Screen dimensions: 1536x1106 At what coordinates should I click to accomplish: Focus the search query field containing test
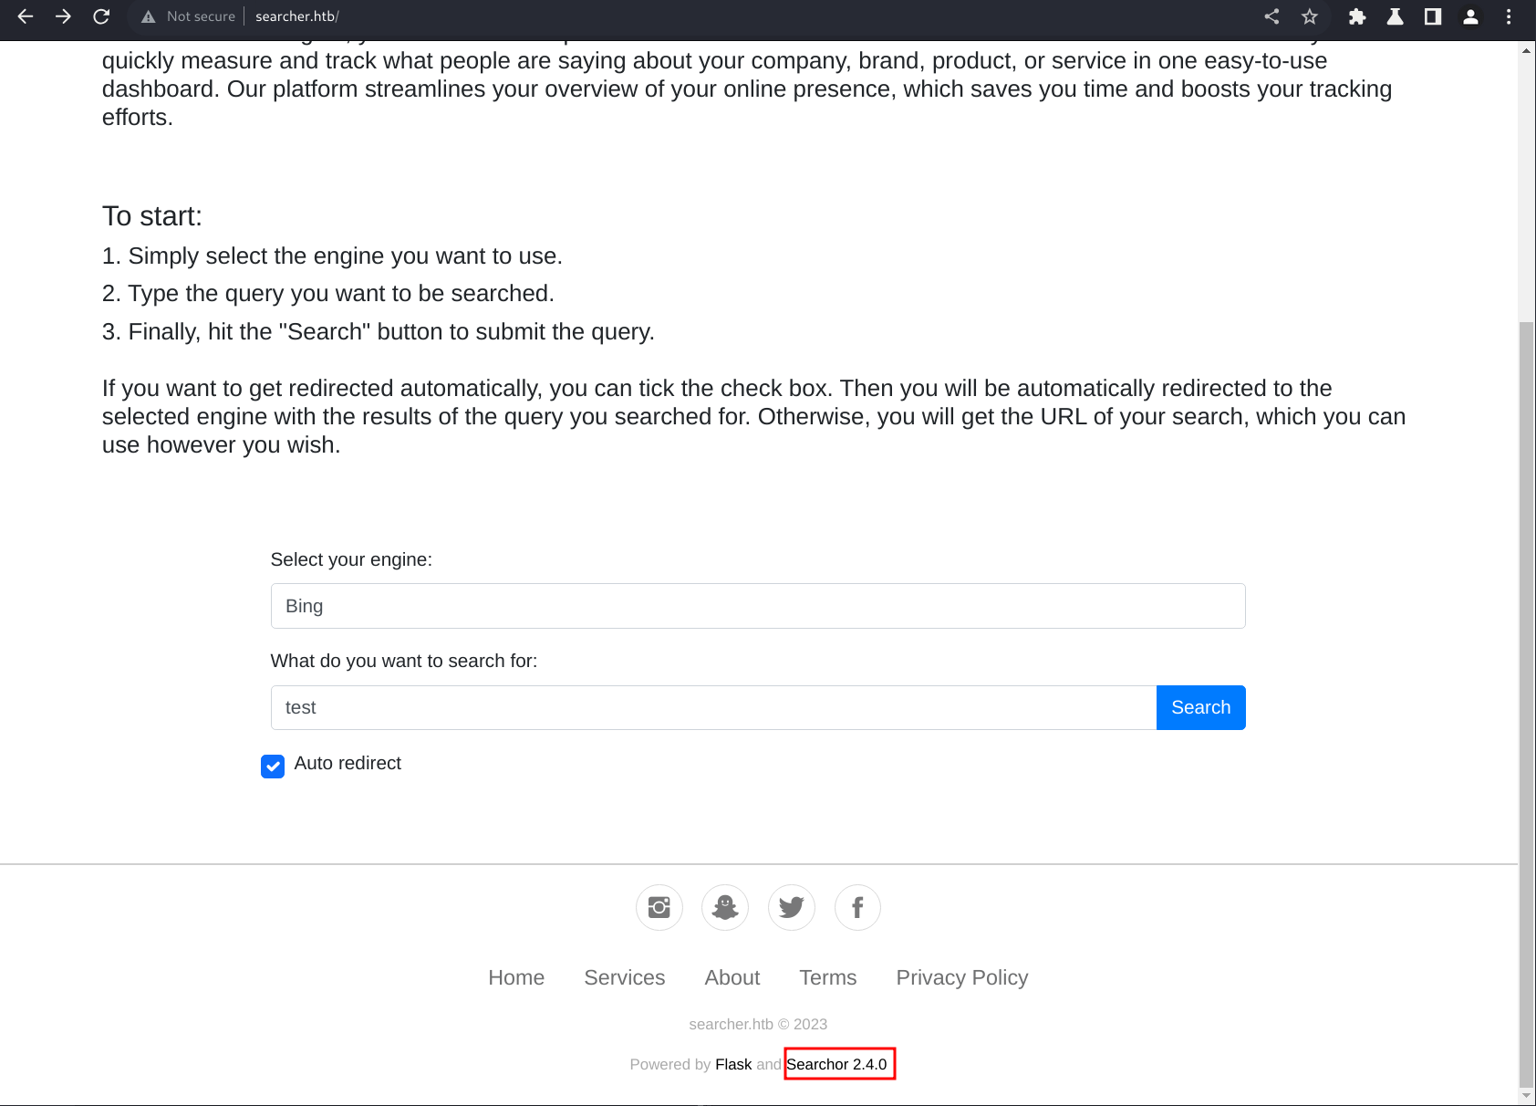713,707
